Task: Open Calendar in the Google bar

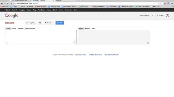Action: [69, 10]
